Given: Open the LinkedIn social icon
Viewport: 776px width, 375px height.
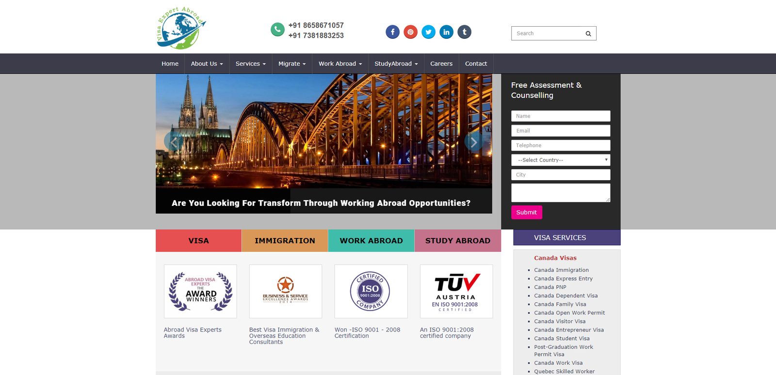Looking at the screenshot, I should point(446,32).
